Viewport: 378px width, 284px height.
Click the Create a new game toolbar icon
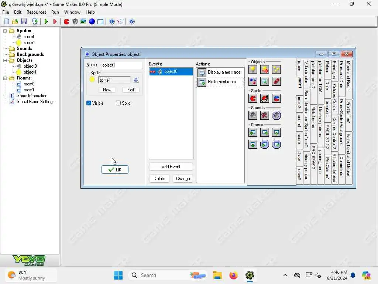pyautogui.click(x=7, y=21)
